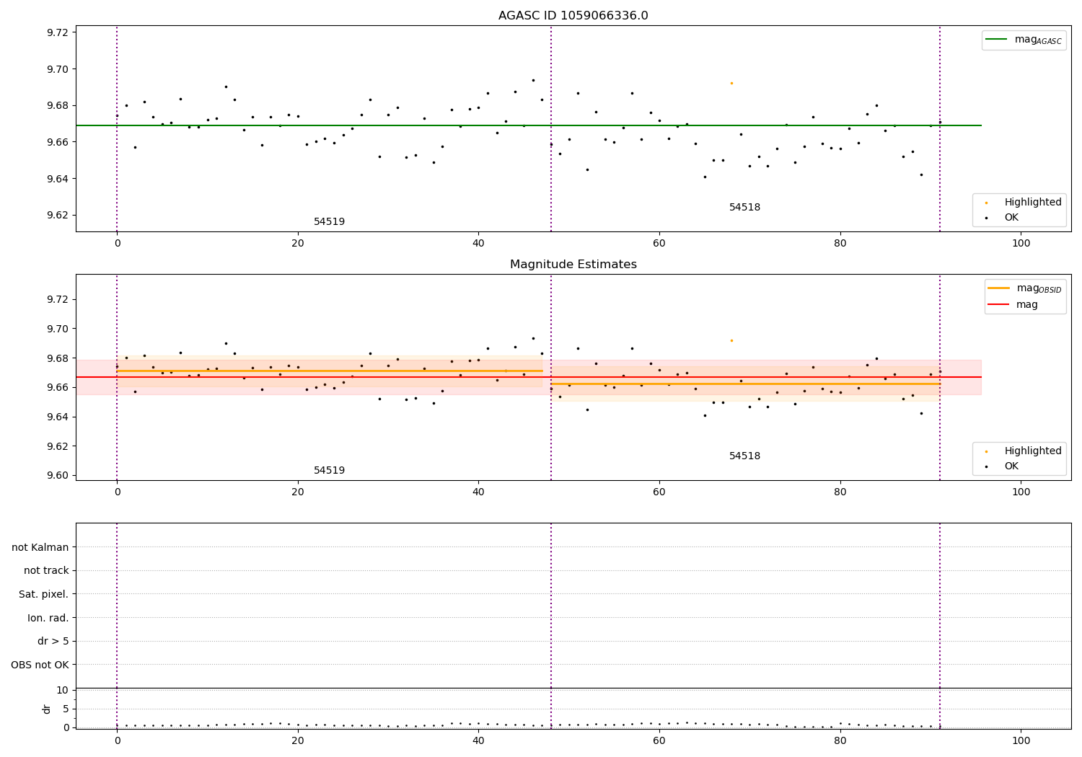Click the 'AGASC ID 1059066336.0' plot title
The height and width of the screenshot is (757, 1082).
[573, 16]
